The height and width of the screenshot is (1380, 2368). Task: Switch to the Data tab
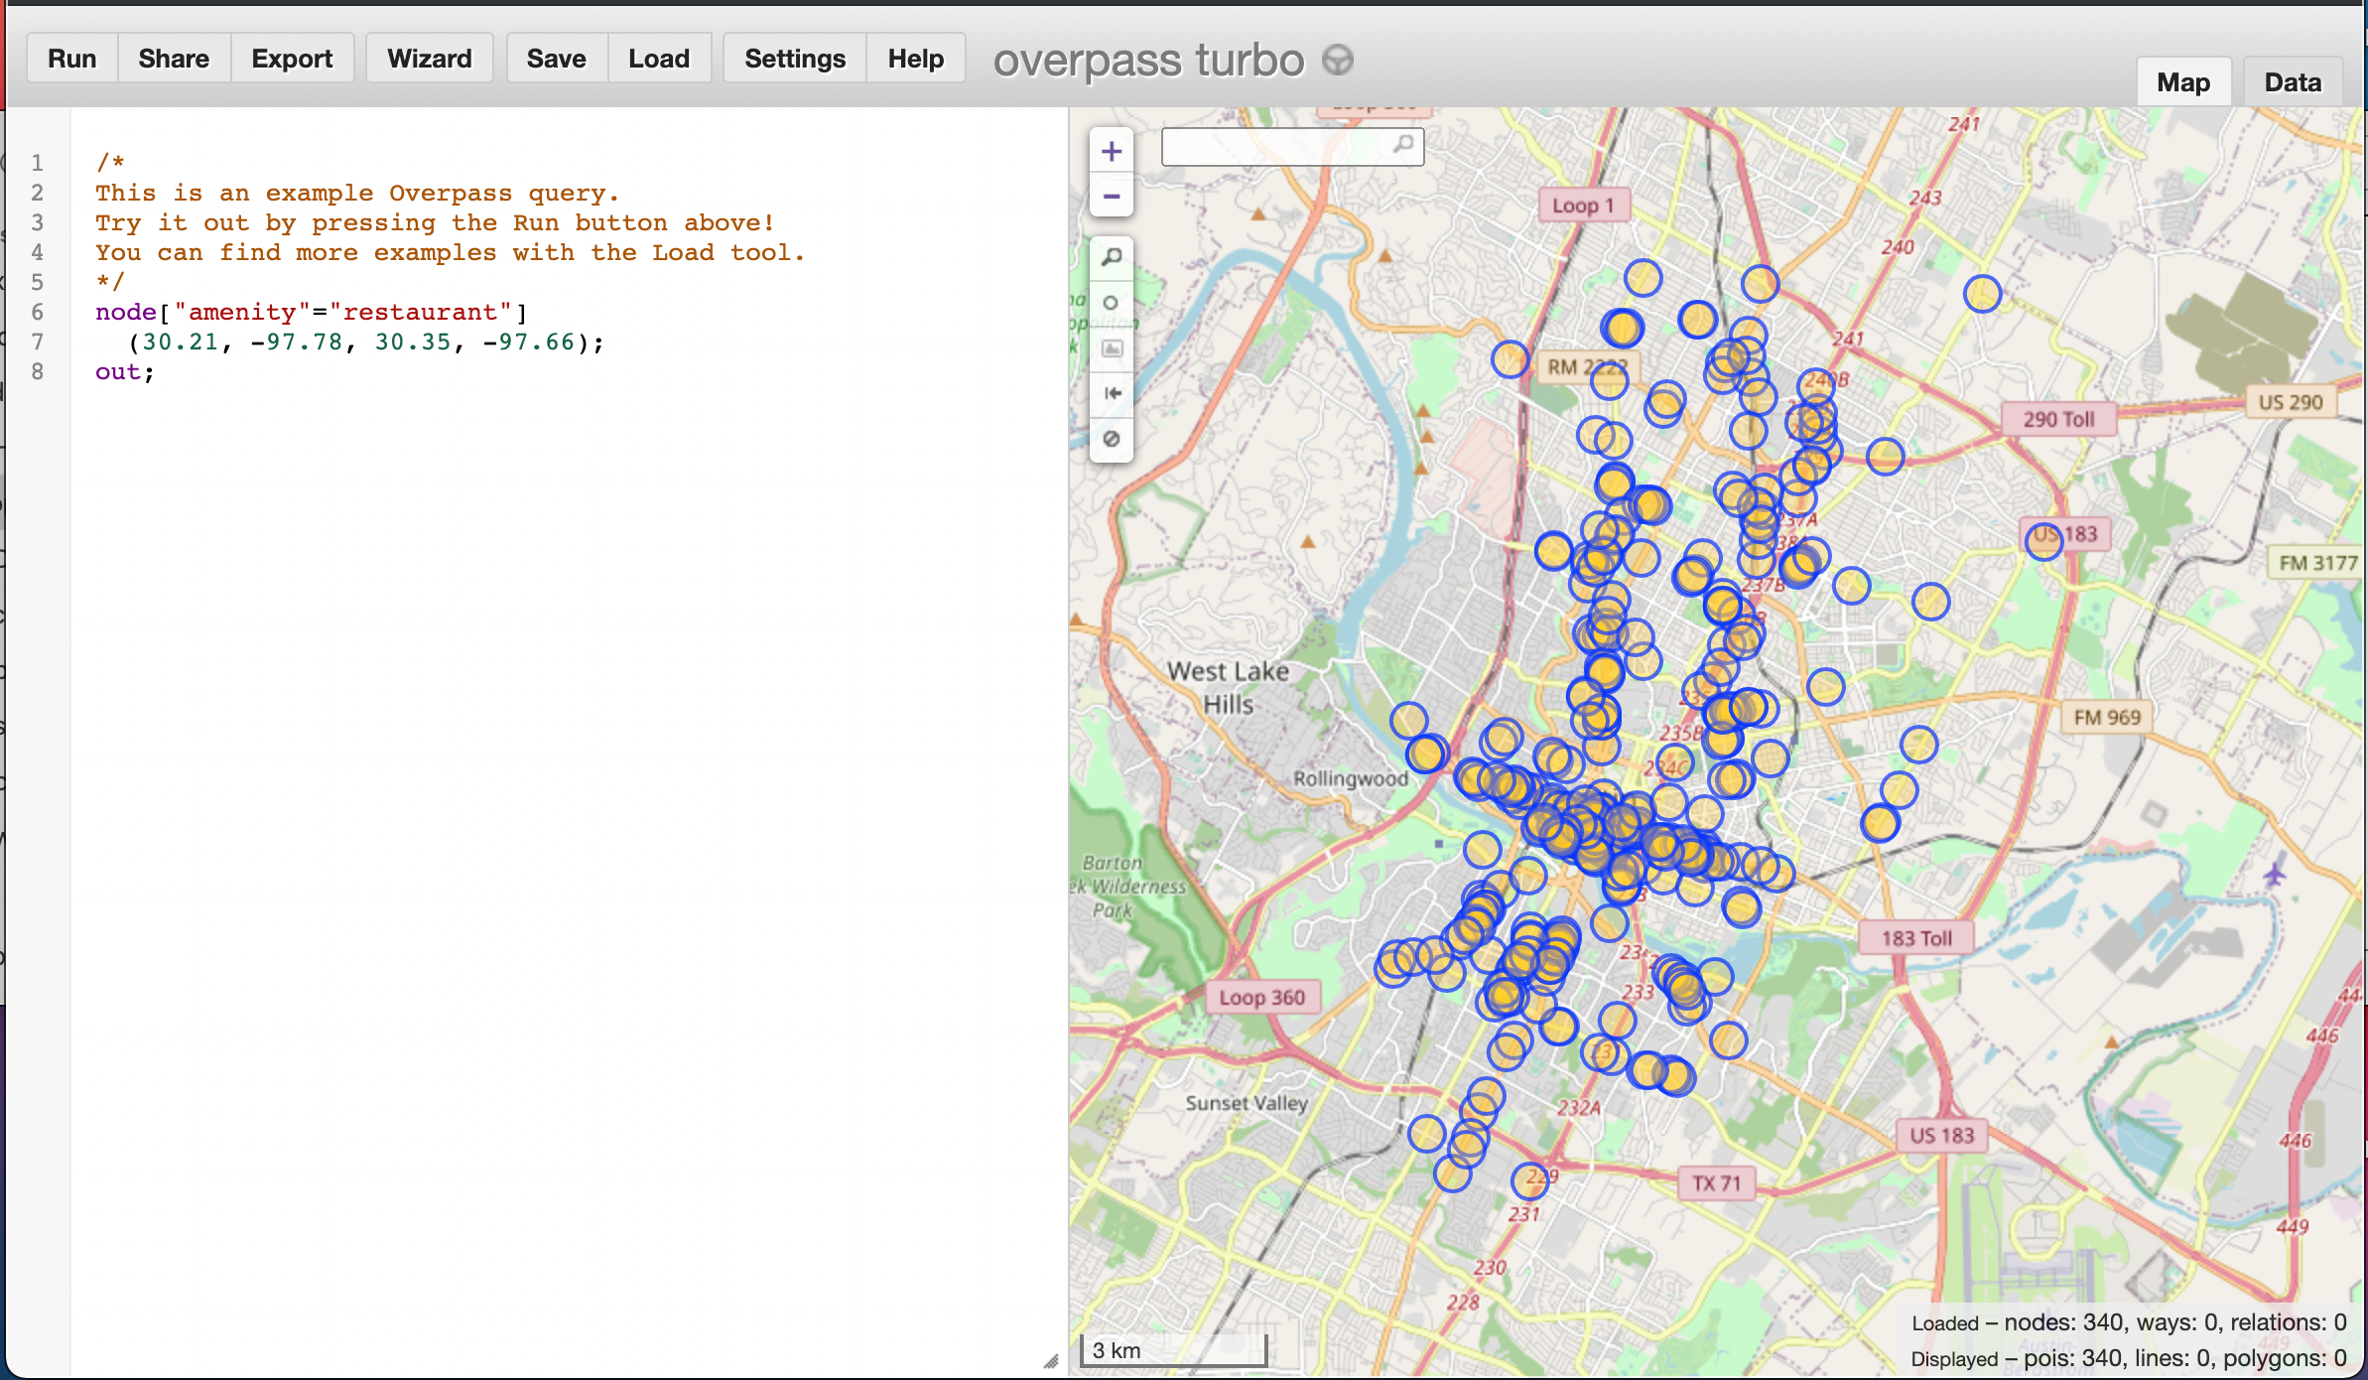point(2292,82)
